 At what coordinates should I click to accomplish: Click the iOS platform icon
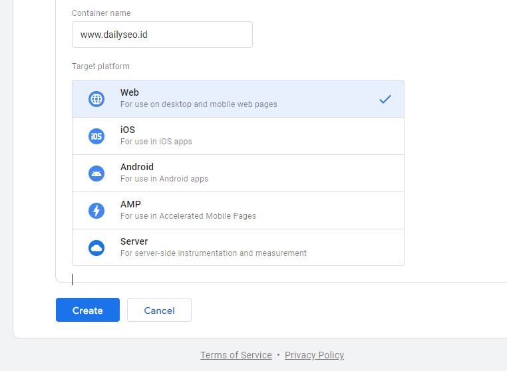tap(96, 136)
